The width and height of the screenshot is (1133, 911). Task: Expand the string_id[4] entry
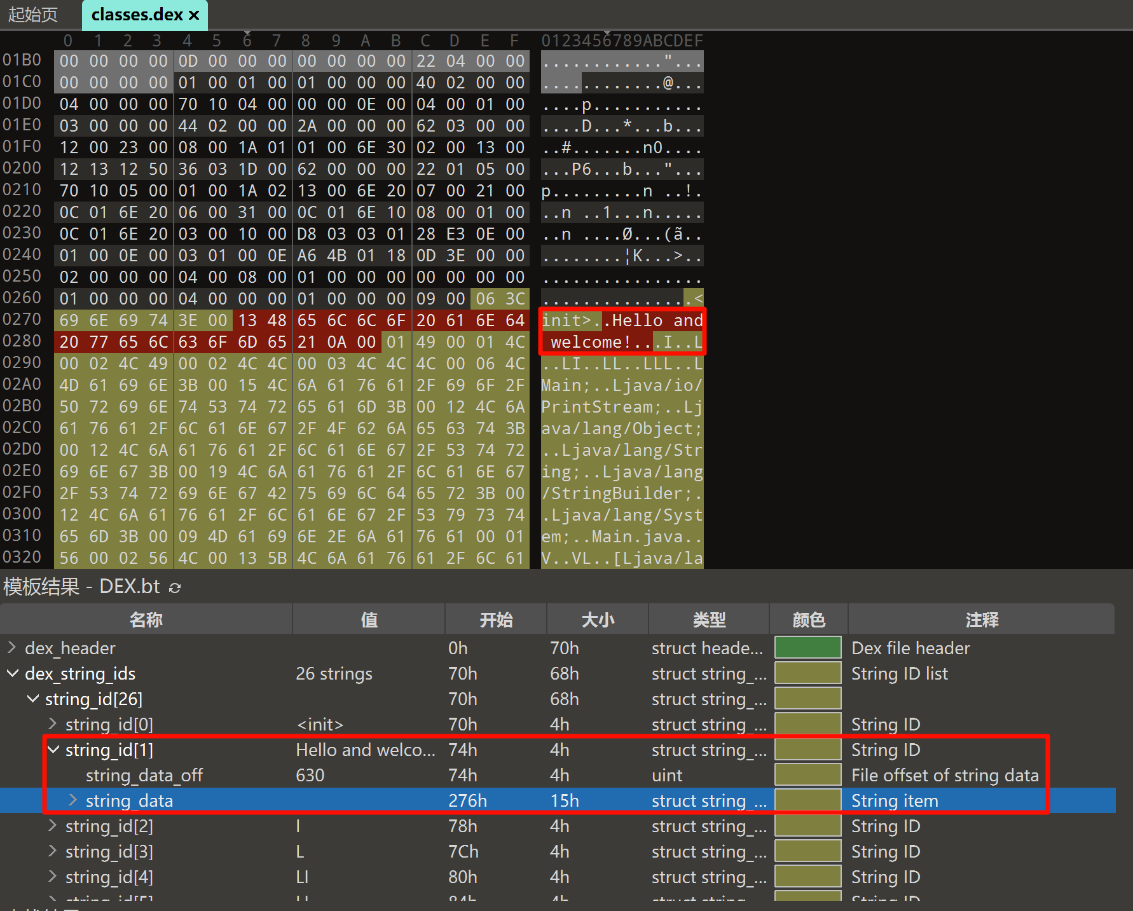[53, 877]
